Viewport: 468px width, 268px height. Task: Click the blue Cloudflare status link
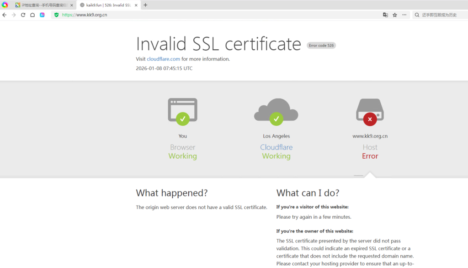[x=276, y=147]
